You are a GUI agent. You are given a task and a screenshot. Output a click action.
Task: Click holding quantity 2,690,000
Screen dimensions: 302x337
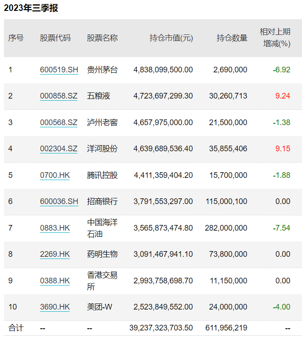pos(230,70)
